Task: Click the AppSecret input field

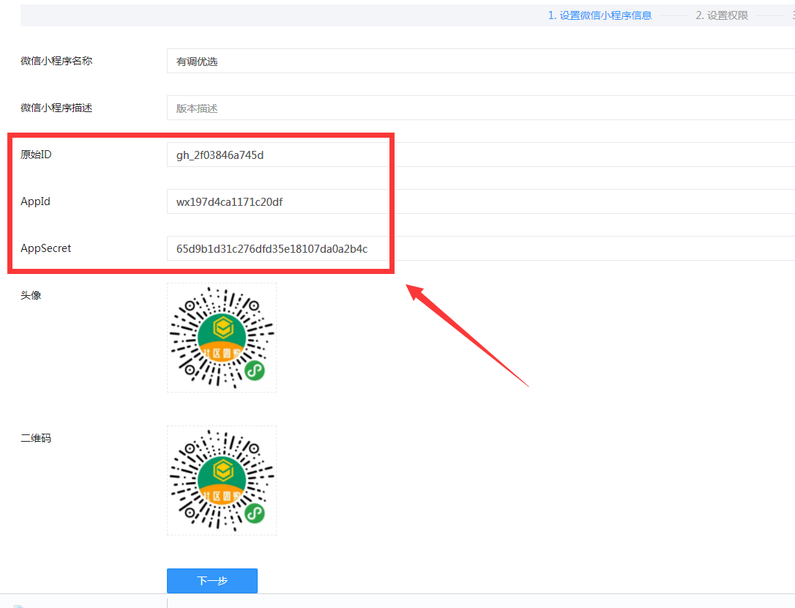Action: (481, 248)
